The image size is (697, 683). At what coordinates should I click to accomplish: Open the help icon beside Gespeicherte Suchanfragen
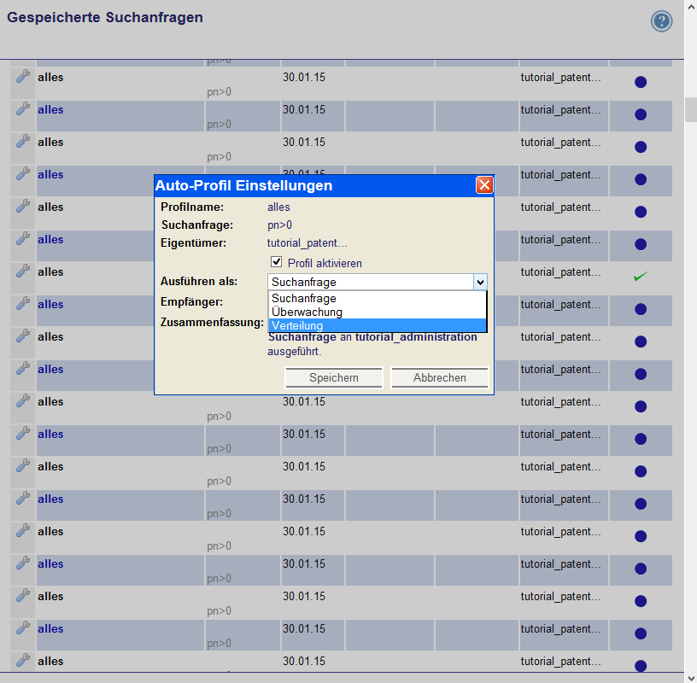coord(661,20)
